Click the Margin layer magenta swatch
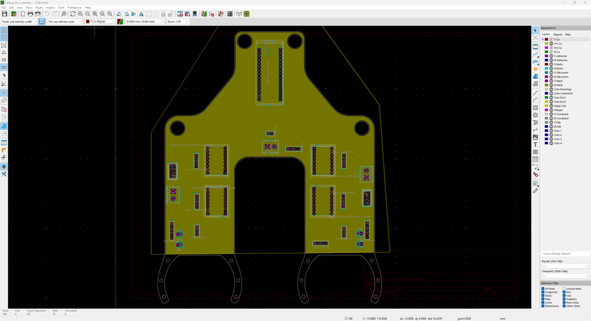591x321 pixels. point(547,110)
